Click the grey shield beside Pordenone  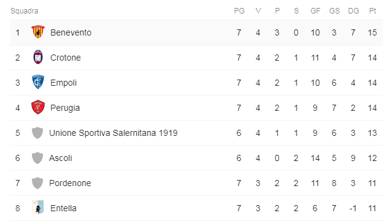[x=37, y=183]
